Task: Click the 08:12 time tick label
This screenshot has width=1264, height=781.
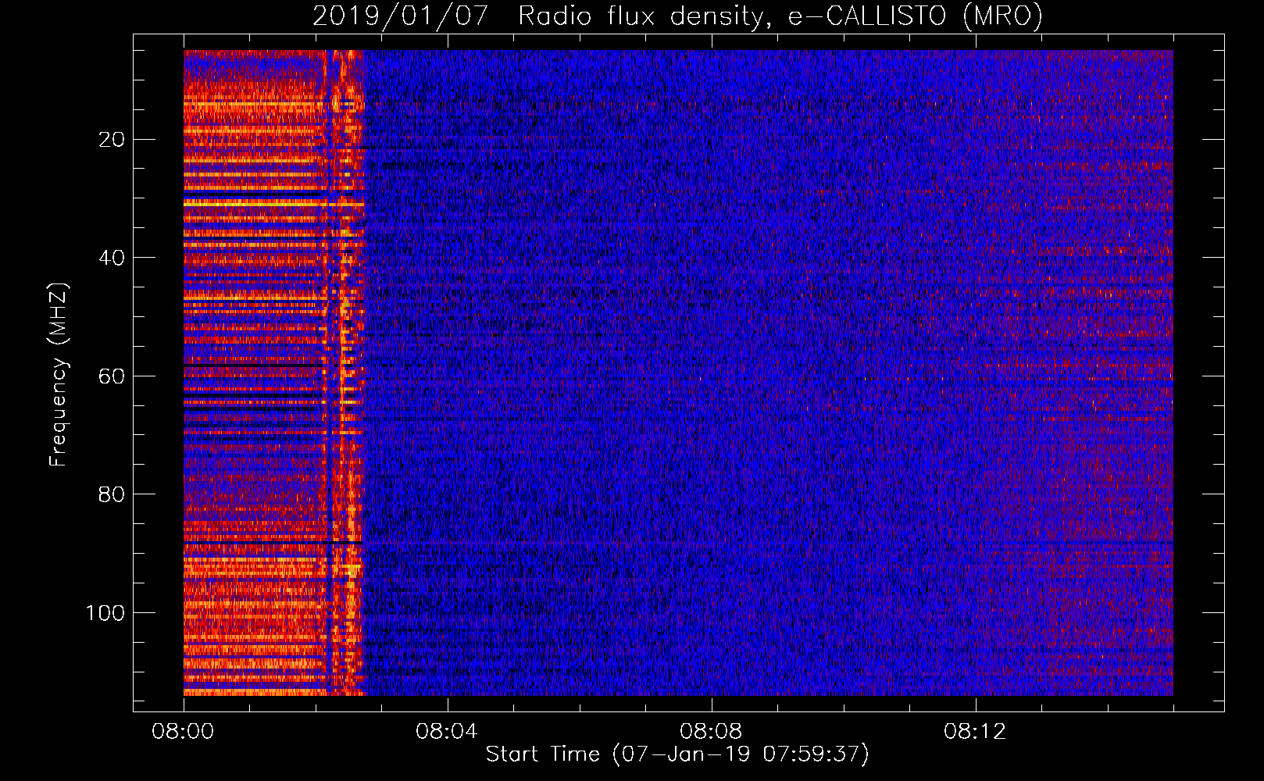Action: [x=975, y=731]
